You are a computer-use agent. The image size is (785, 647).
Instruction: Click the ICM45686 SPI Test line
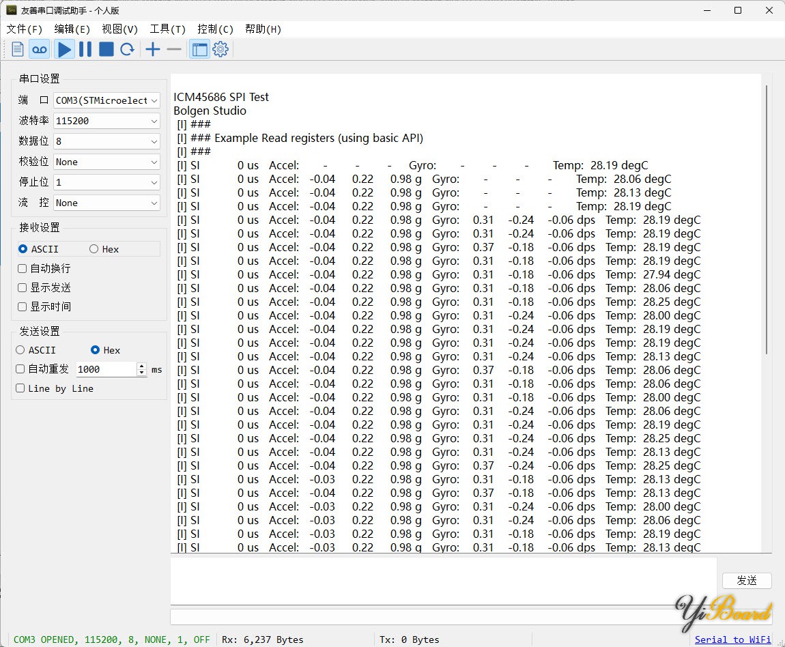[x=221, y=97]
